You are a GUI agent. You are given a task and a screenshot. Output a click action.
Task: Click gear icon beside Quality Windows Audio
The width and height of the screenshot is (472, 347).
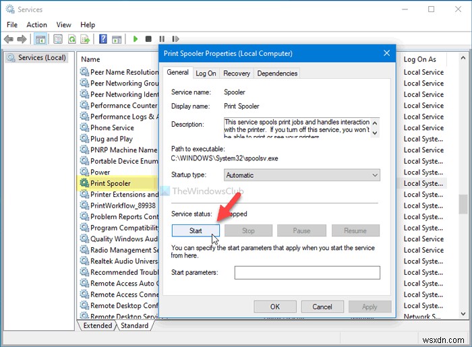click(x=84, y=239)
